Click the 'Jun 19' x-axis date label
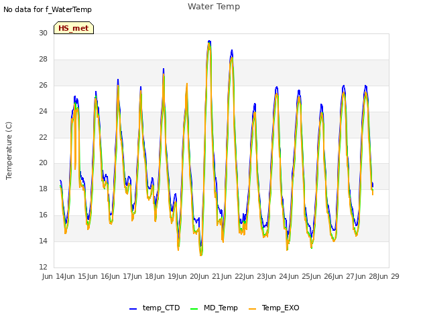Screen dimensions: 429x321 tap(164, 276)
